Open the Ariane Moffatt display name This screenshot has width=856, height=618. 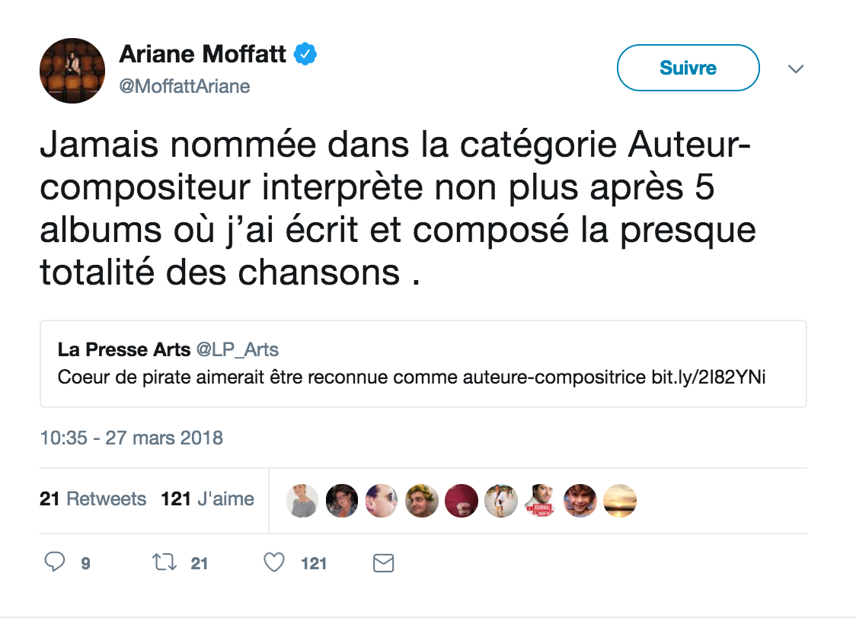pos(203,54)
